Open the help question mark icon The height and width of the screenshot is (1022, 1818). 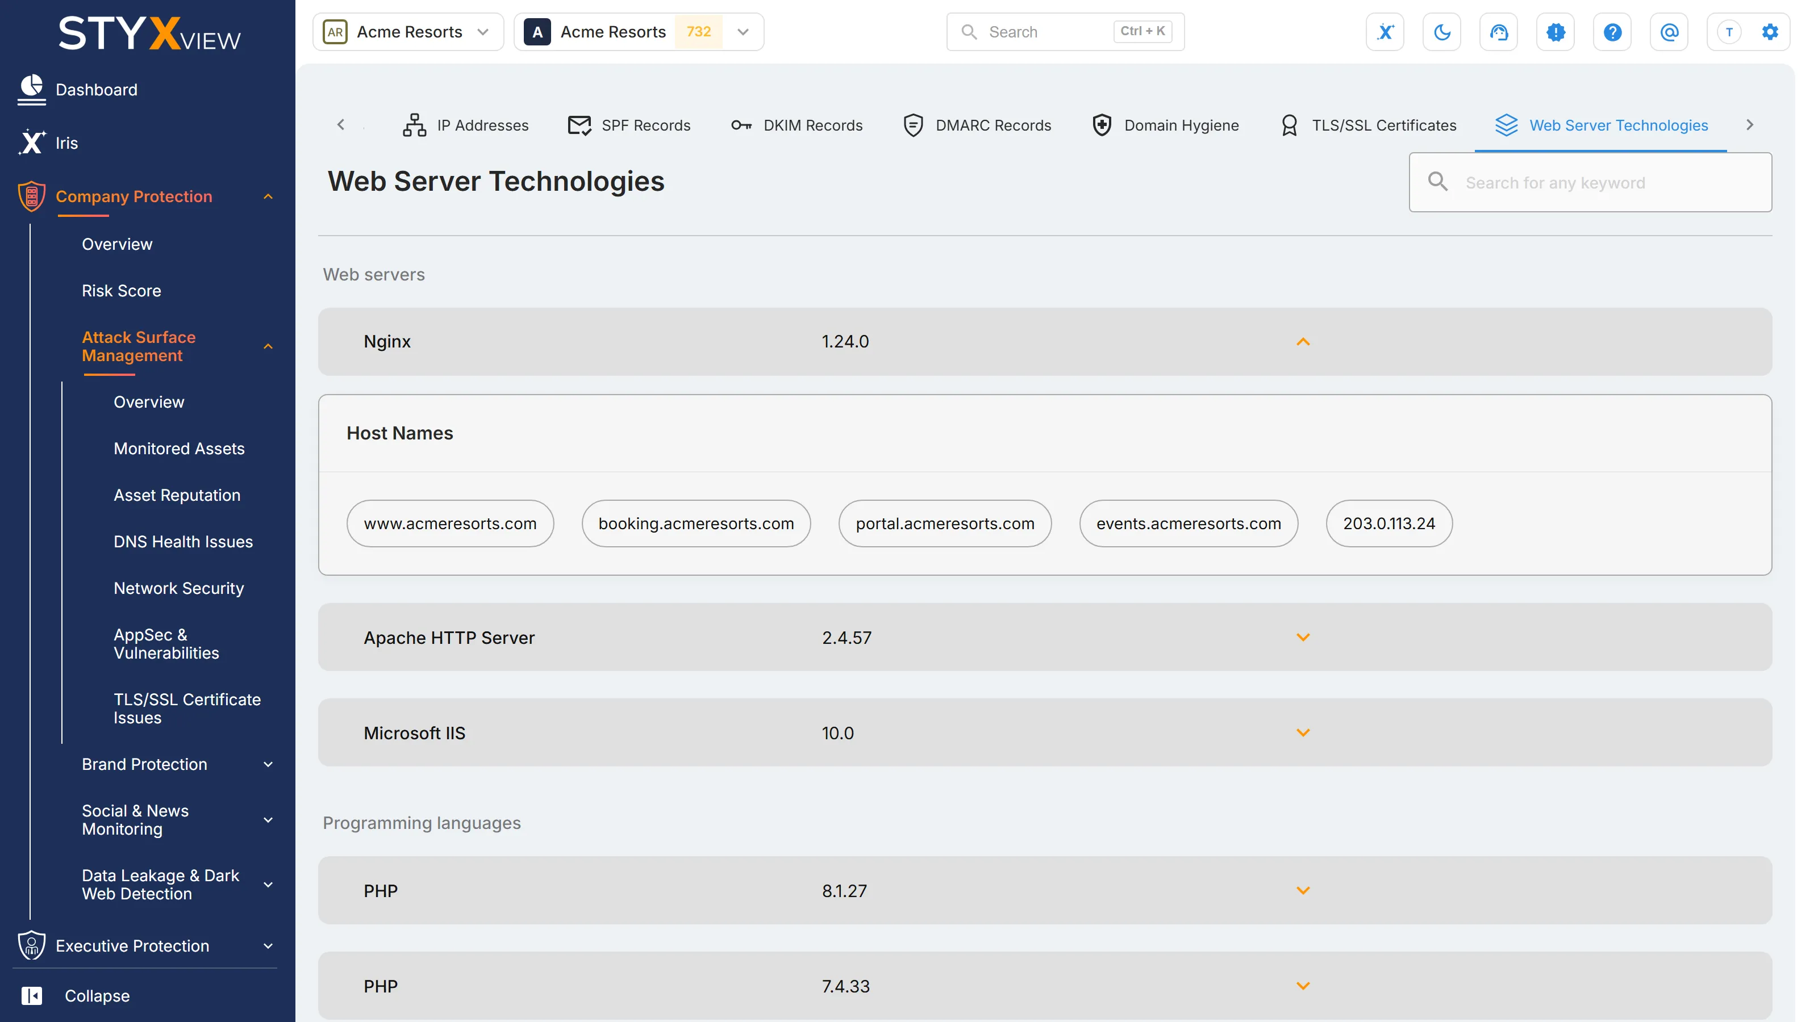point(1612,32)
